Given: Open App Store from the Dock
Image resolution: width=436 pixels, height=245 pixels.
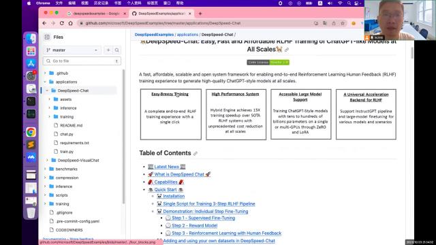Looking at the screenshot, I should [31, 63].
